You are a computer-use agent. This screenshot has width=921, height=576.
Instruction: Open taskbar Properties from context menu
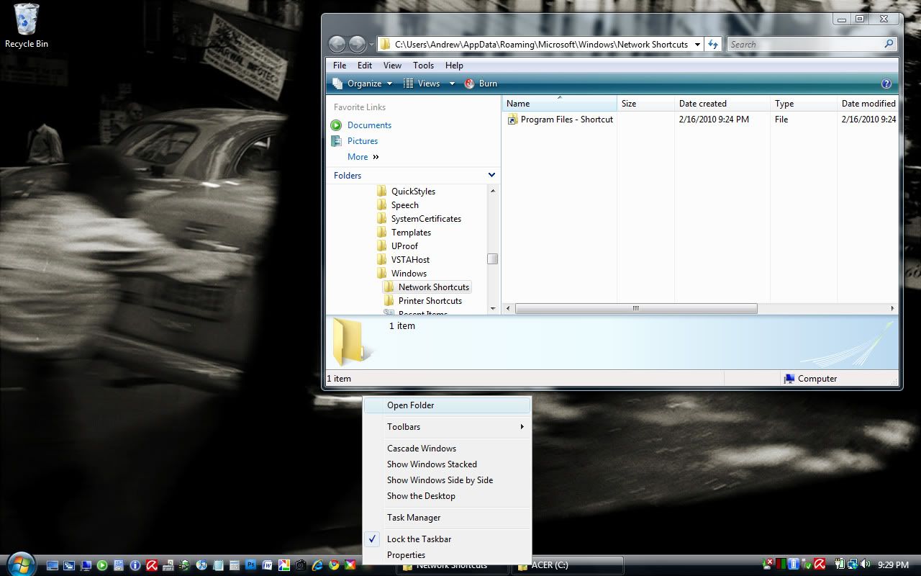pos(448,555)
